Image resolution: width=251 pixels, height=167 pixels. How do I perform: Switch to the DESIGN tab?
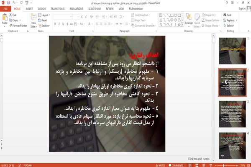(42, 9)
